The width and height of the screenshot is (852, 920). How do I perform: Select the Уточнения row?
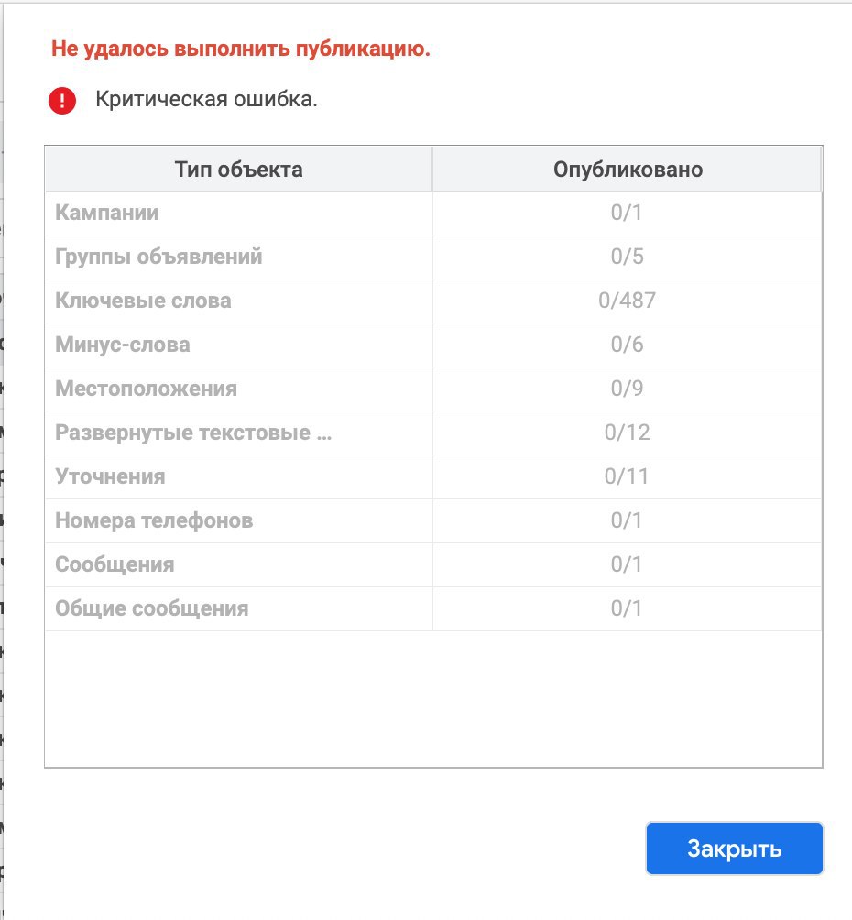(x=433, y=477)
